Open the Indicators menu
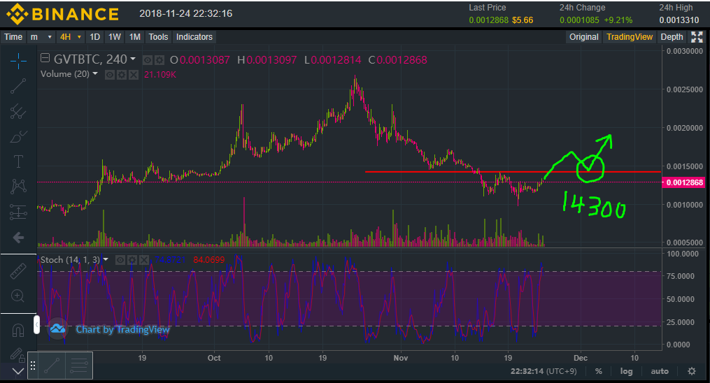The width and height of the screenshot is (710, 383). tap(194, 37)
